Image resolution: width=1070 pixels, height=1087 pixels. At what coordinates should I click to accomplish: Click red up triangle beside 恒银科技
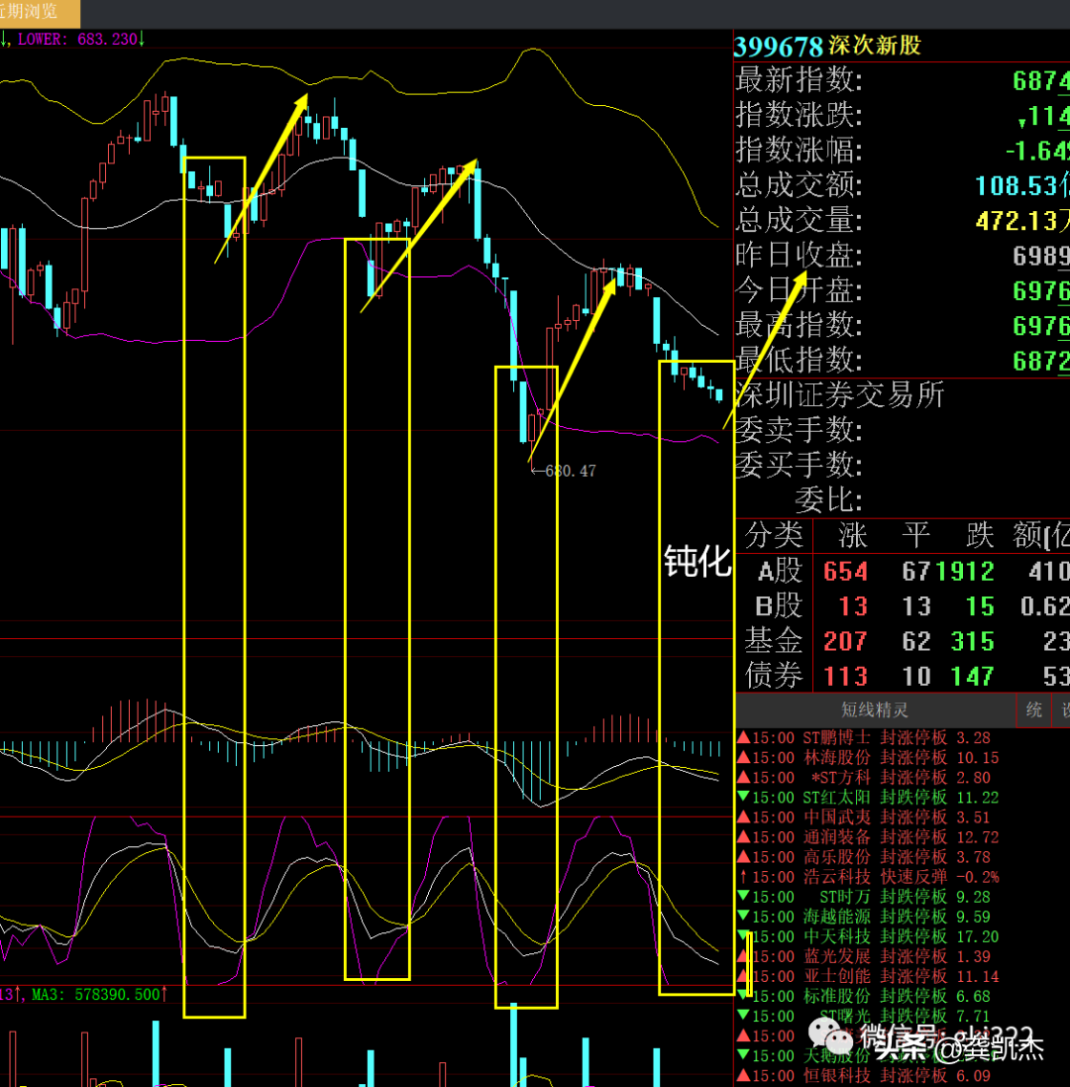[742, 1075]
